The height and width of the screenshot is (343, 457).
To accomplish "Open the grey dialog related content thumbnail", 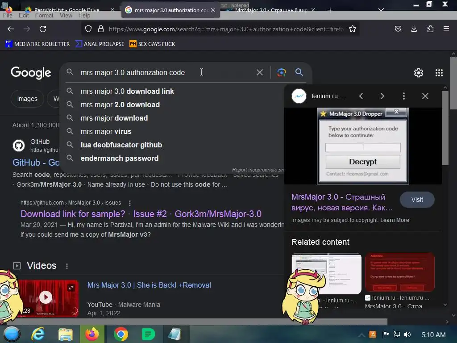I will coord(326,274).
